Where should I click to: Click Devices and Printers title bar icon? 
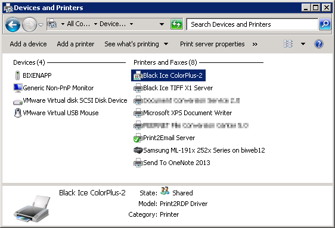point(8,8)
